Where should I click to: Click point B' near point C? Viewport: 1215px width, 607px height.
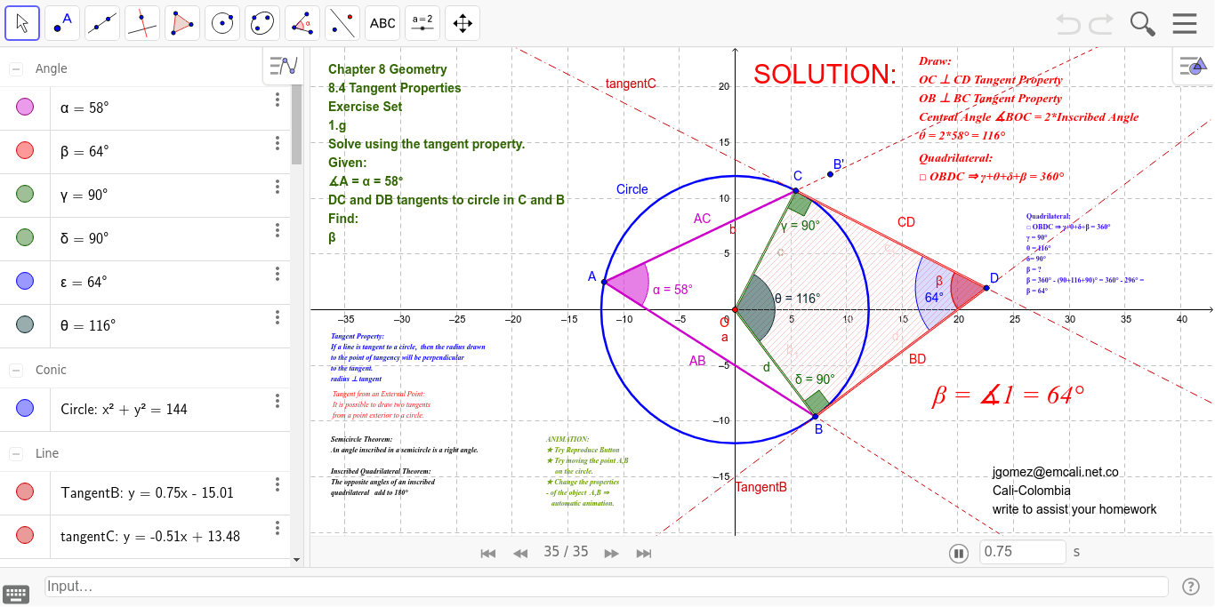[x=830, y=173]
